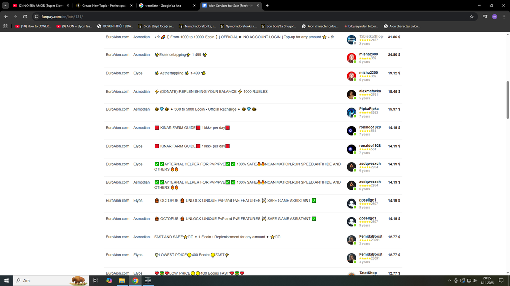Click the 31.86 $ price
Image resolution: width=510 pixels, height=286 pixels.
click(394, 37)
